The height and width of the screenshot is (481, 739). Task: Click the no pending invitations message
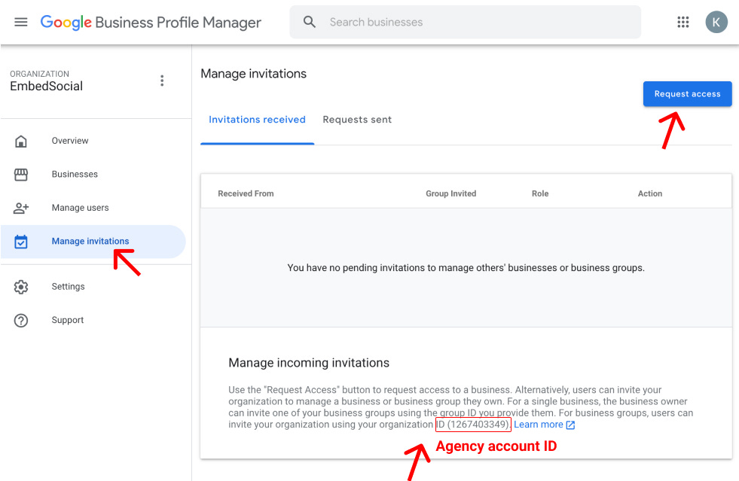click(466, 267)
